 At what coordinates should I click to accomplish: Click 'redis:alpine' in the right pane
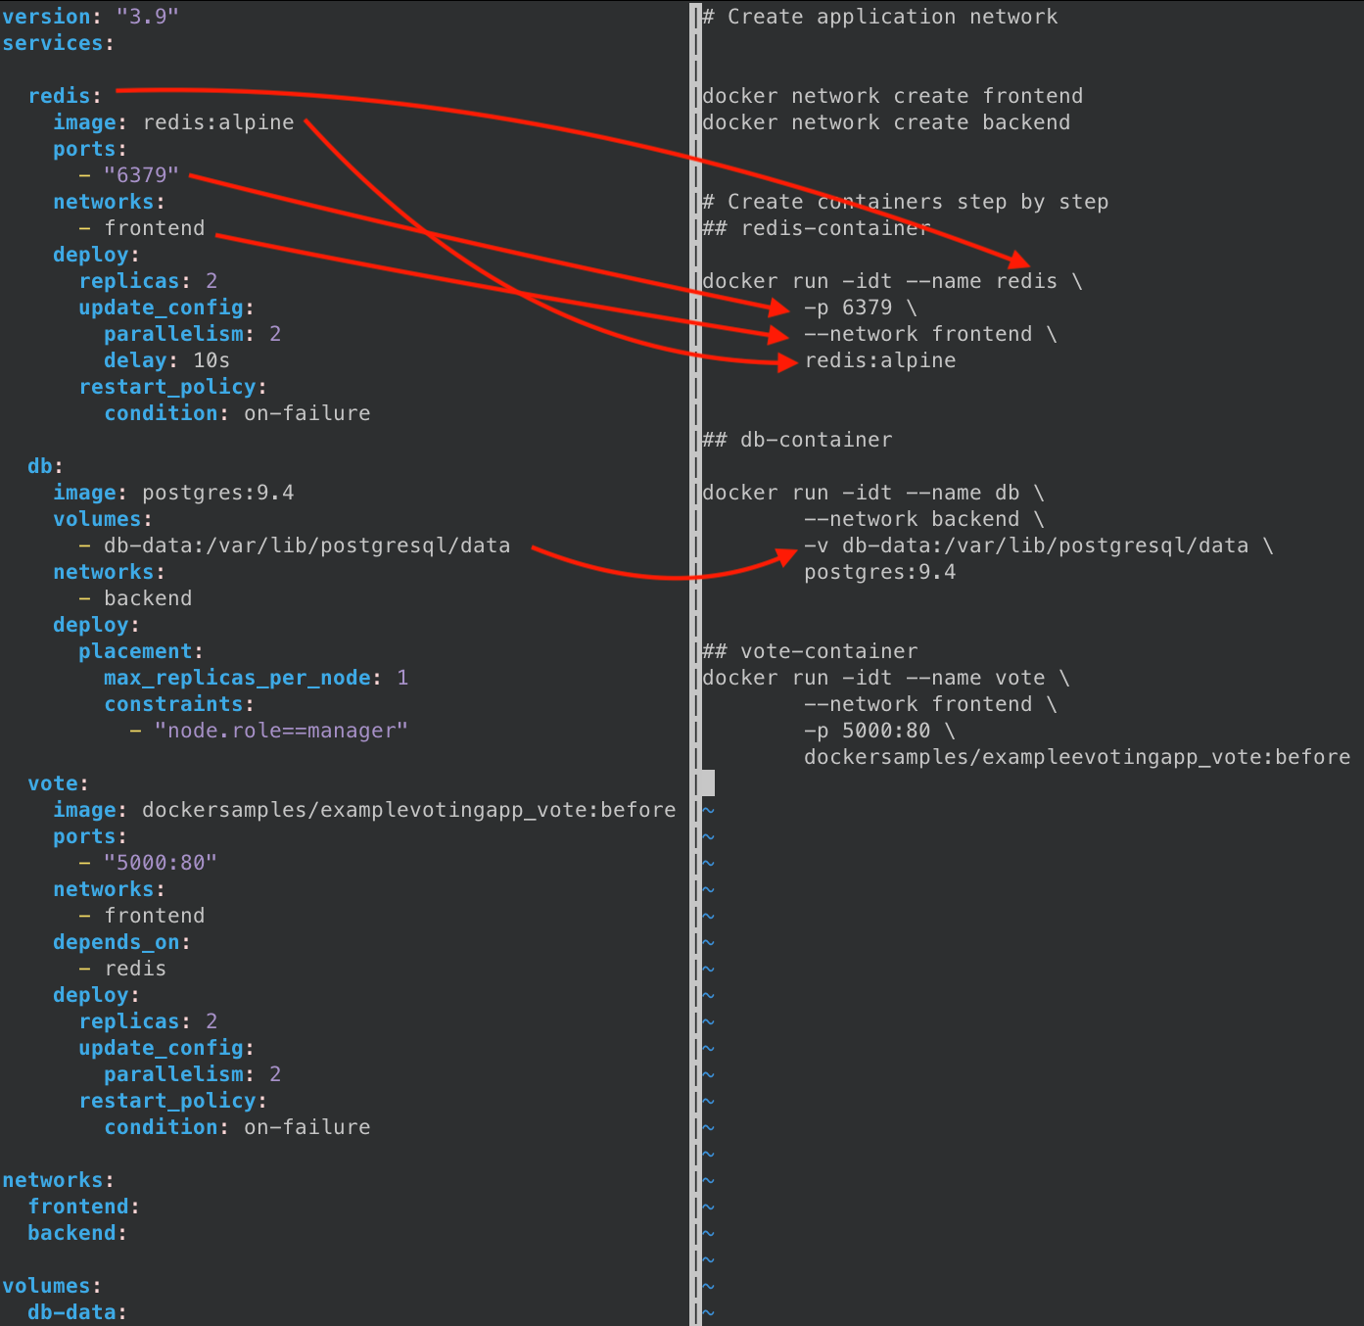click(x=880, y=360)
